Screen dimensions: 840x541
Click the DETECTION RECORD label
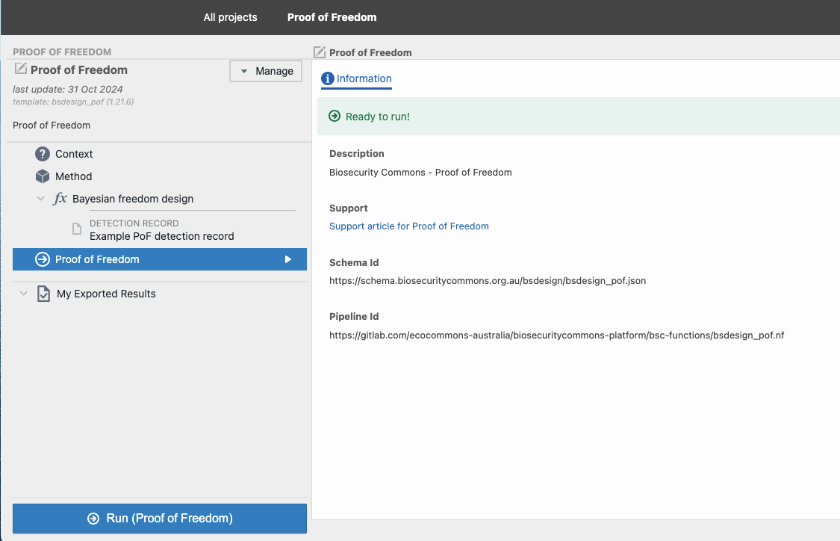click(x=134, y=223)
